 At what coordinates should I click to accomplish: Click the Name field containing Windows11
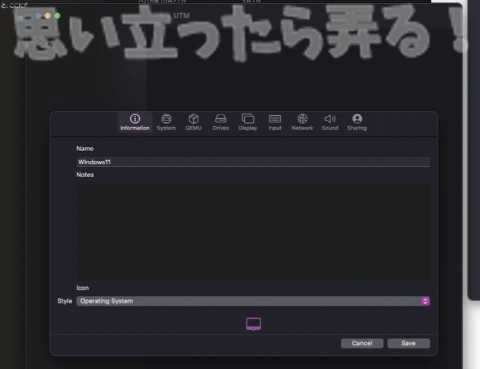(253, 162)
